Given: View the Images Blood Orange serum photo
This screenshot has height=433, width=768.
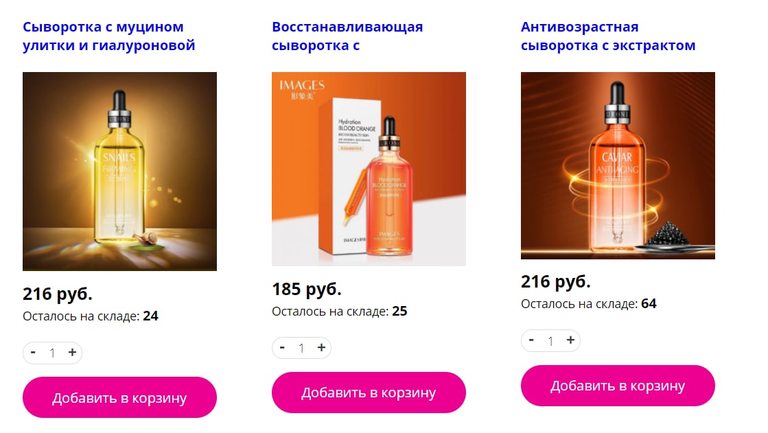Looking at the screenshot, I should pos(369,169).
